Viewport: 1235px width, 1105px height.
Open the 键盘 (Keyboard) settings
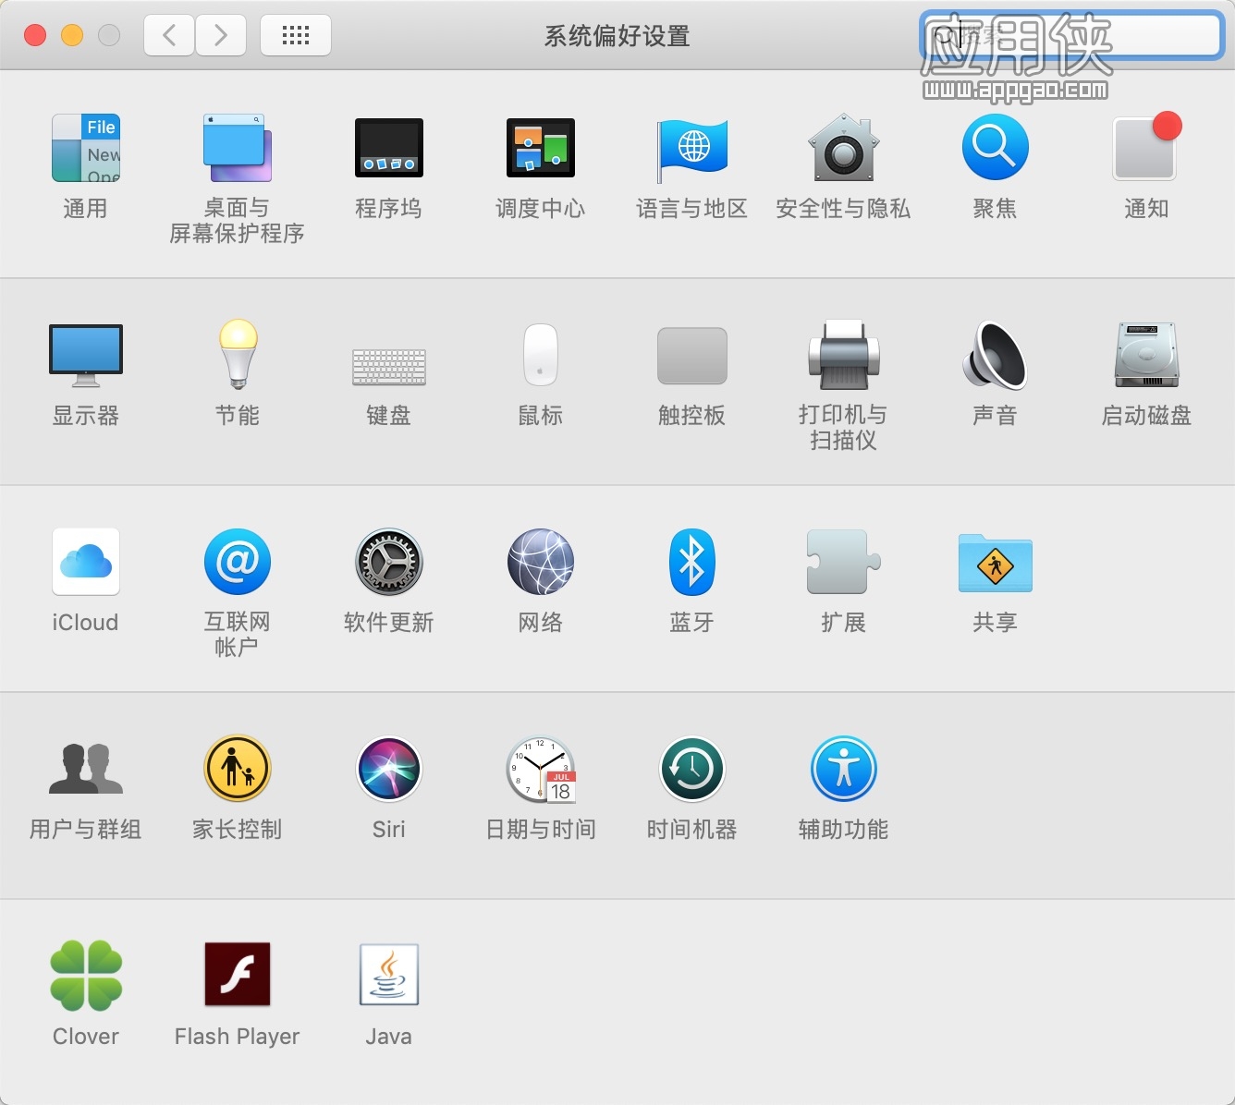[x=389, y=367]
